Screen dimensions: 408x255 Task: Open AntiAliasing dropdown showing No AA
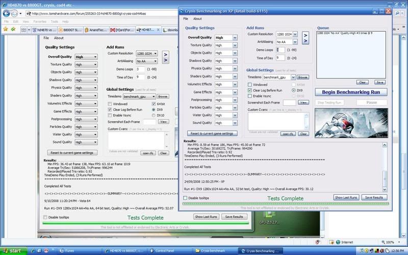click(x=295, y=42)
